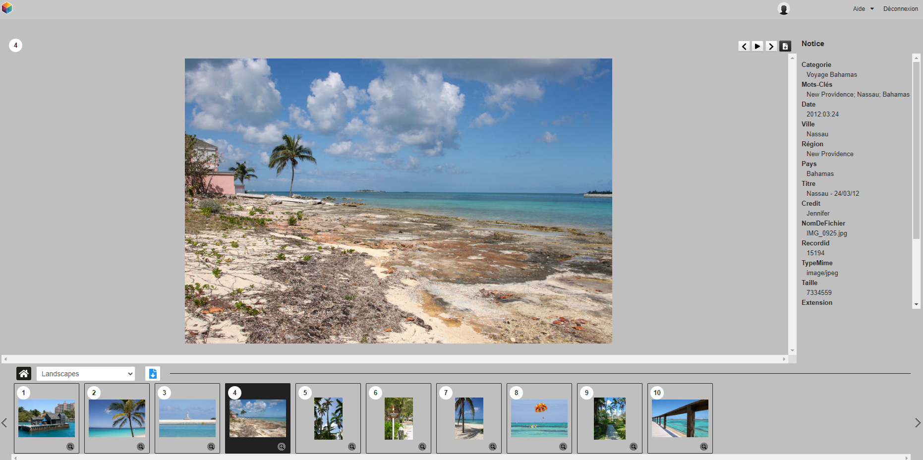The height and width of the screenshot is (460, 923).
Task: Click the main beach photo preview
Action: pos(398,201)
